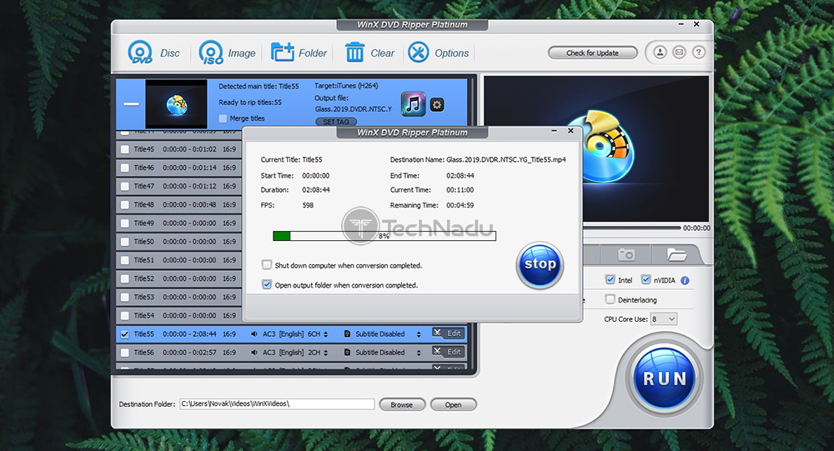
Task: Toggle Intel hardware acceleration checkbox
Action: tap(610, 280)
